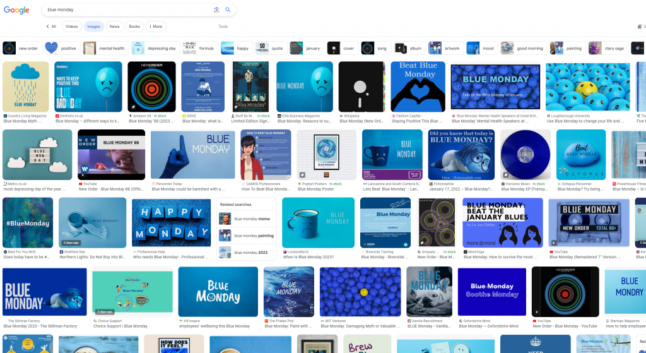This screenshot has height=353, width=646.
Task: Open the three-dot More menu
Action: coord(155,27)
